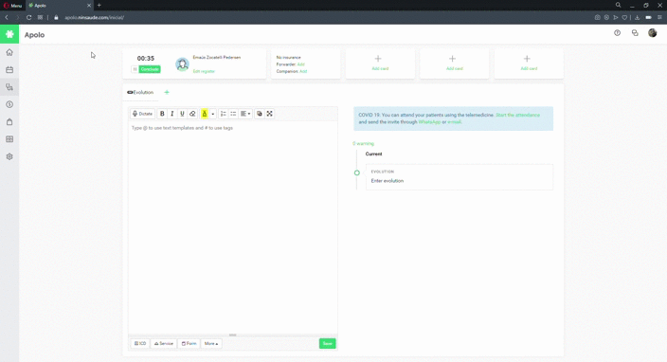
Task: Click the green Save button
Action: [328, 343]
